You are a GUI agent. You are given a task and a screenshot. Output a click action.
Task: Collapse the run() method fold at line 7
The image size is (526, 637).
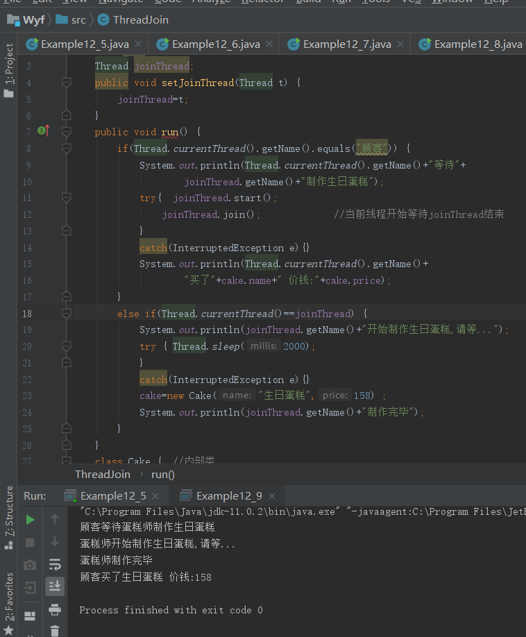click(x=67, y=132)
